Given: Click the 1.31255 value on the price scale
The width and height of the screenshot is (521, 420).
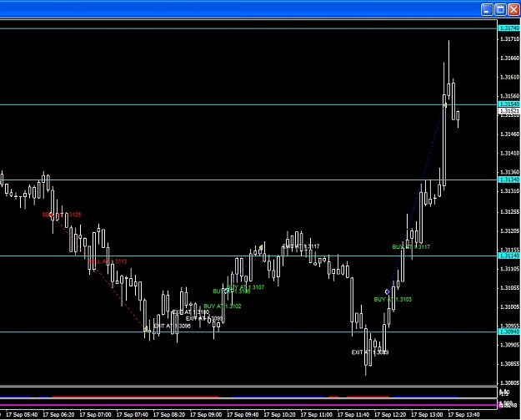Looking at the screenshot, I should pyautogui.click(x=509, y=212).
